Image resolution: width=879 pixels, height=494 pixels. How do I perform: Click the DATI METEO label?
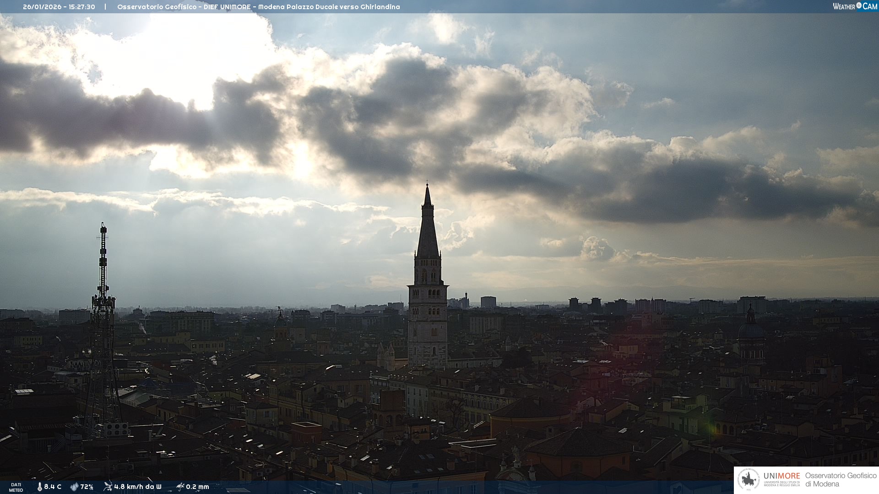pos(16,487)
